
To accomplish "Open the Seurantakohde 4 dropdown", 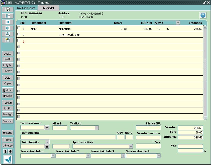I will (x=158, y=156).
